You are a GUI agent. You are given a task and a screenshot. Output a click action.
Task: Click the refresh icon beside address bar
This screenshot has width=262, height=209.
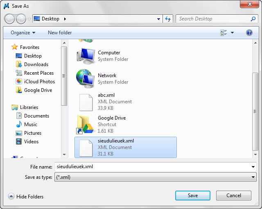167,19
